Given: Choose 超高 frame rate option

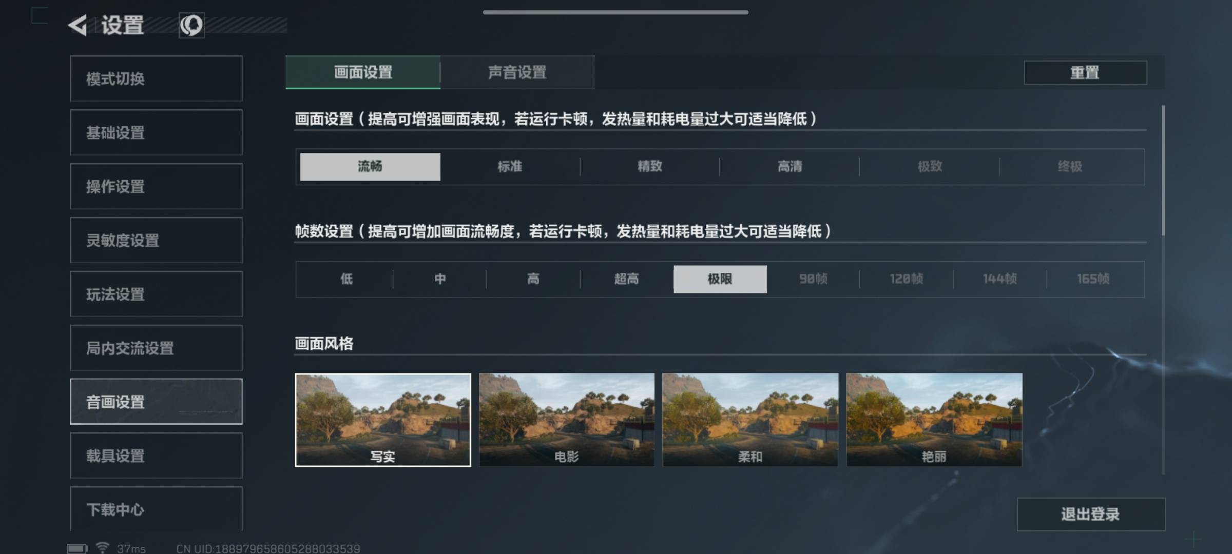Looking at the screenshot, I should pos(627,279).
